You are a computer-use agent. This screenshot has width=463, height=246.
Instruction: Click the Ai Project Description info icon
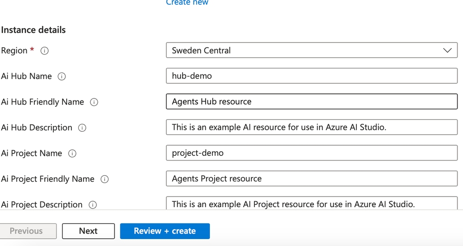tap(93, 205)
